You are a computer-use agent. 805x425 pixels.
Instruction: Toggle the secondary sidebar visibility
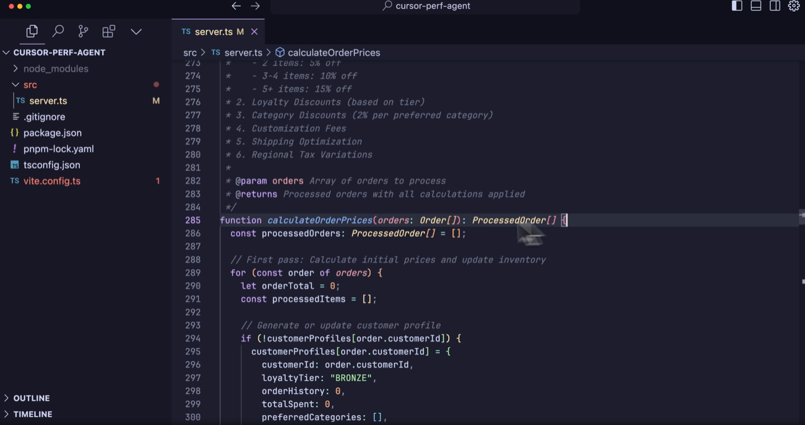pos(775,6)
